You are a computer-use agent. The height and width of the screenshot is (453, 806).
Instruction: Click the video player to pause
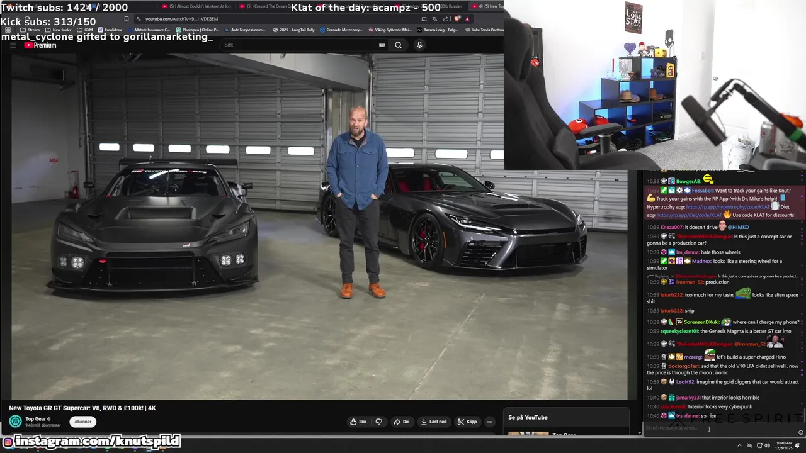315,226
